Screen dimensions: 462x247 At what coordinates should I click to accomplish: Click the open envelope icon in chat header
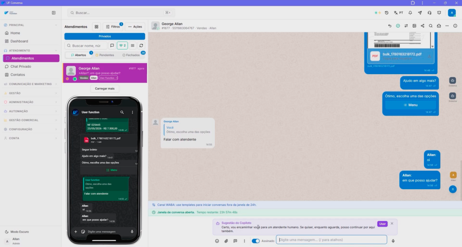click(x=439, y=26)
